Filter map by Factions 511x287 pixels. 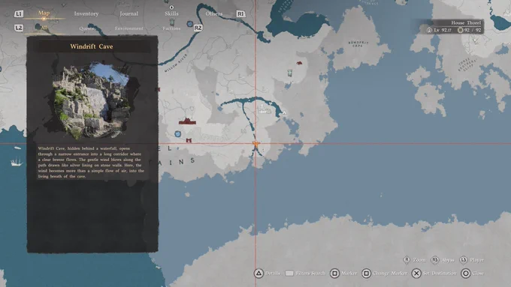171,28
